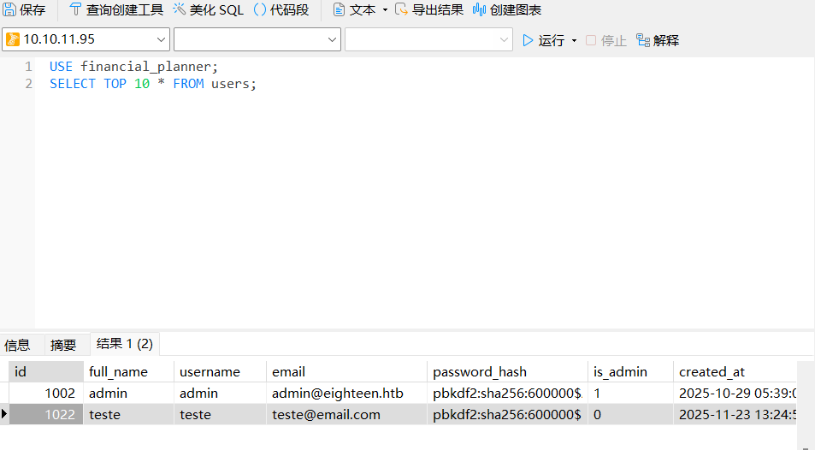Image resolution: width=815 pixels, height=450 pixels.
Task: Click Create Chart (创建图表) icon
Action: coord(480,10)
